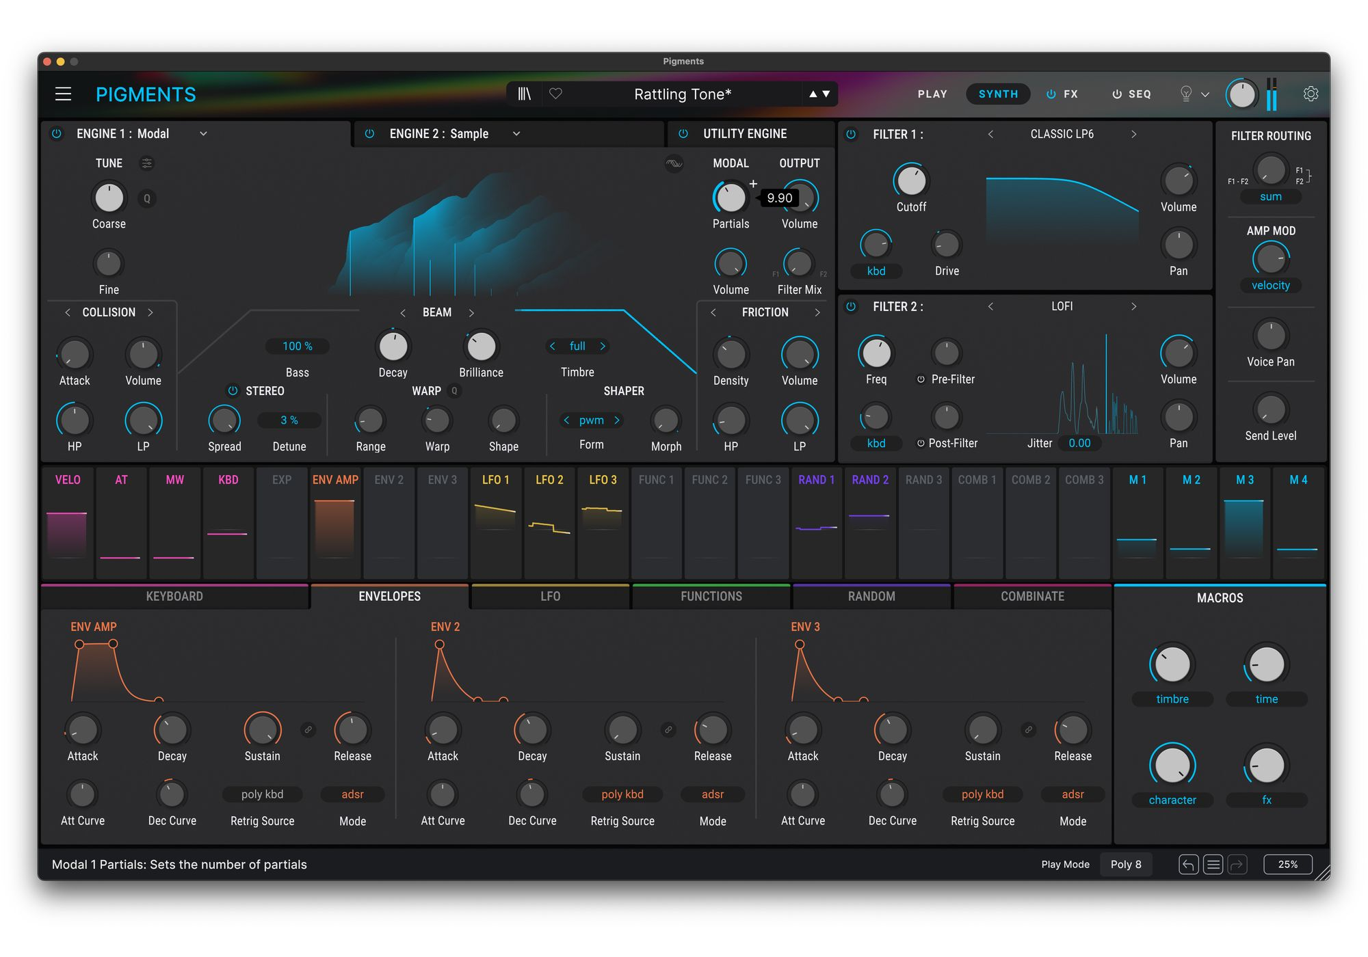This screenshot has height=957, width=1368.
Task: Select next Timbre option arrow
Action: [603, 346]
